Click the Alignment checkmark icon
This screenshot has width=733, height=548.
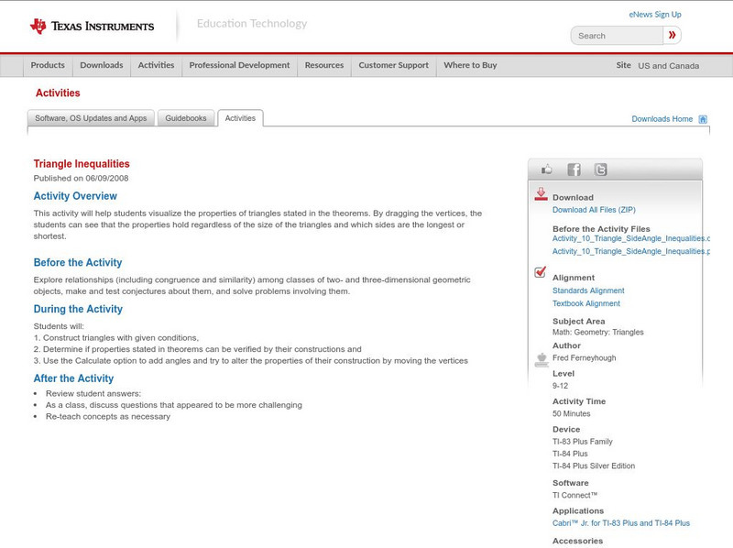[x=540, y=271]
